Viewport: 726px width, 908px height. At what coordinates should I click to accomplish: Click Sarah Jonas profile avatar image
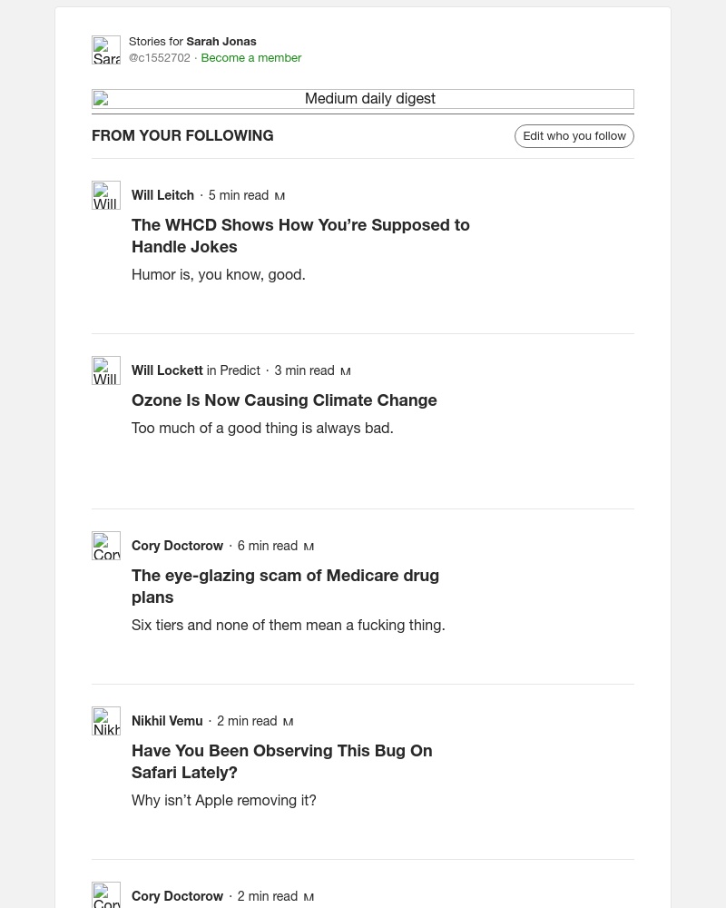point(106,50)
